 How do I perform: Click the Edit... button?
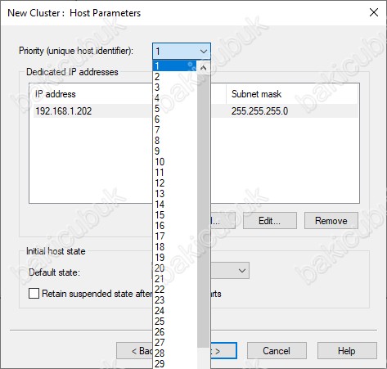coord(270,221)
